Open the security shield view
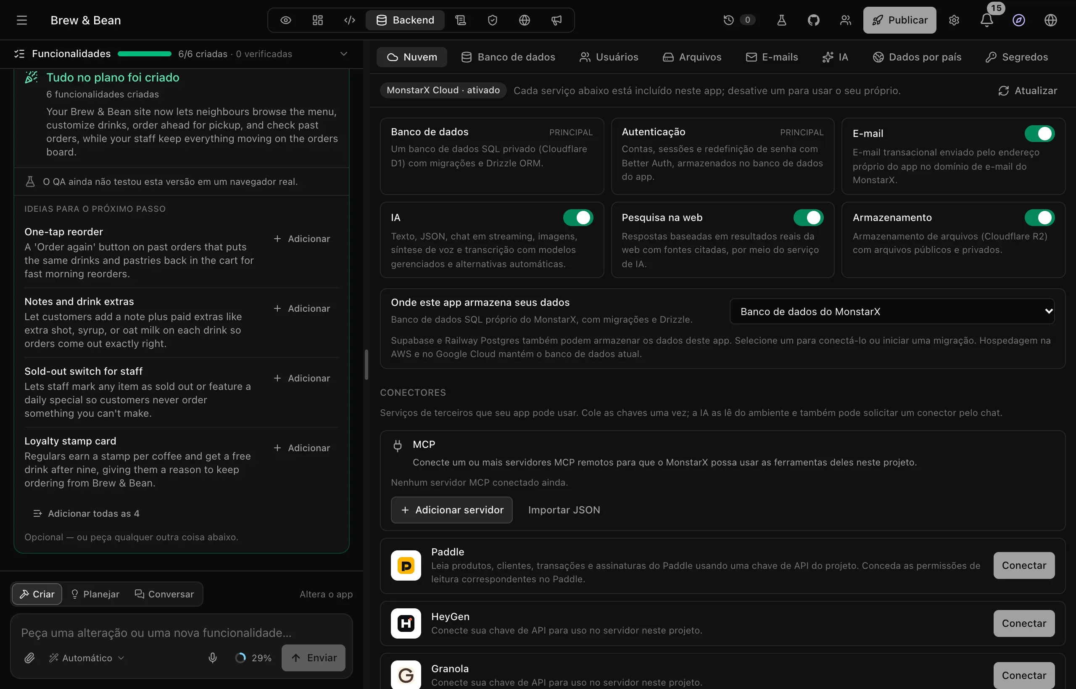1076x689 pixels. 492,20
